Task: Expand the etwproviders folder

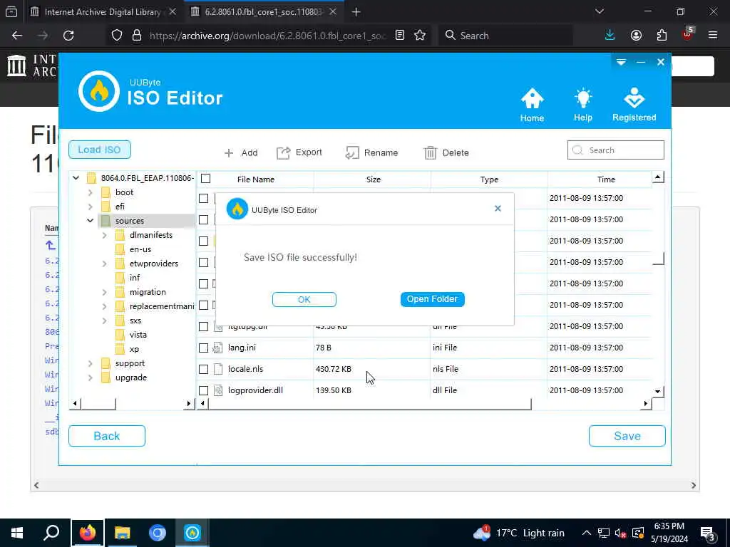Action: pos(104,264)
